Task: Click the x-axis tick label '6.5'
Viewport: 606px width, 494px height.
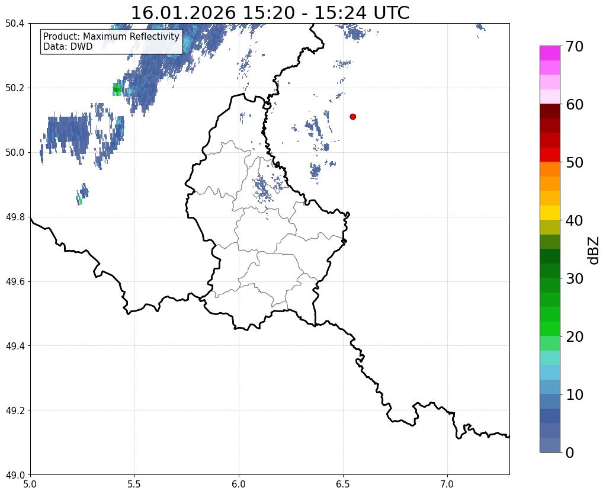Action: coord(343,484)
